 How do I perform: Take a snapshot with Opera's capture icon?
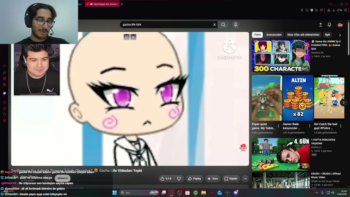point(307,10)
